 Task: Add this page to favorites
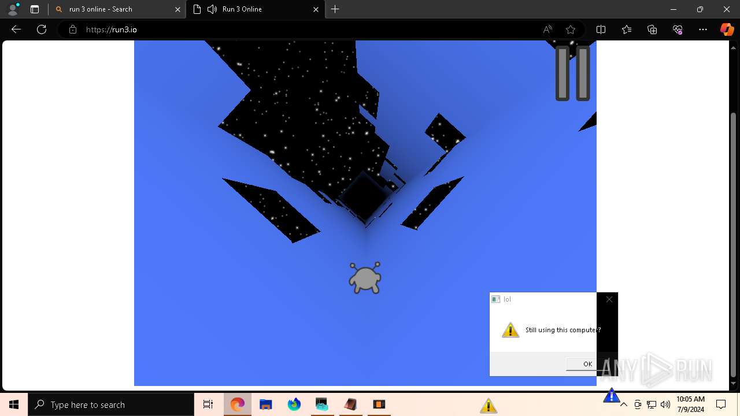point(571,29)
